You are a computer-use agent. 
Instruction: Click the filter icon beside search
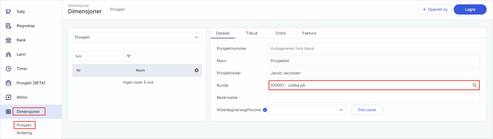[129, 56]
